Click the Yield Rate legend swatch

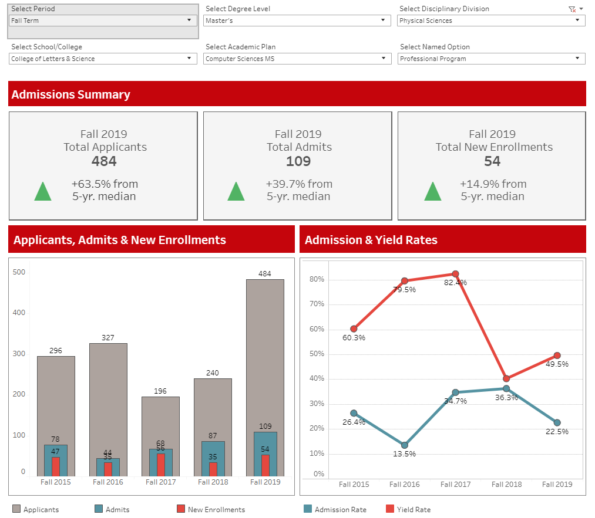(390, 509)
